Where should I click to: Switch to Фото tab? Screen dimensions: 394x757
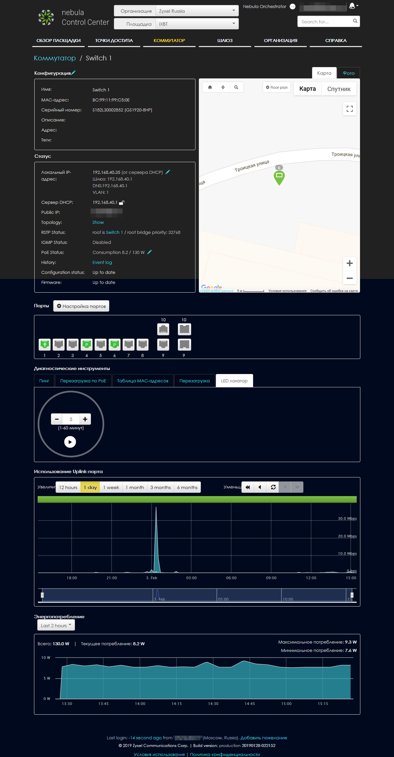coord(349,73)
